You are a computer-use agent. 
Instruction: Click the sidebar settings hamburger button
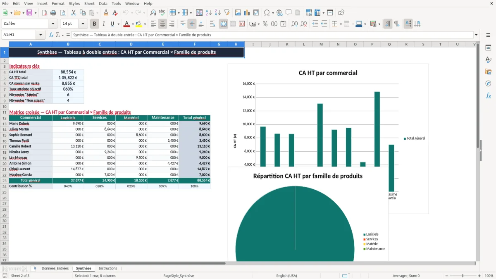coord(488,35)
